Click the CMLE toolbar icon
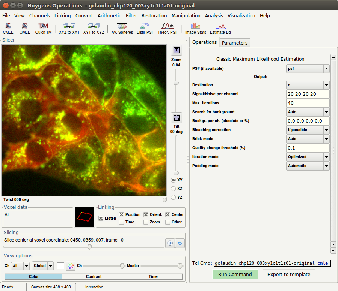This screenshot has width=338, height=291. click(x=8, y=28)
